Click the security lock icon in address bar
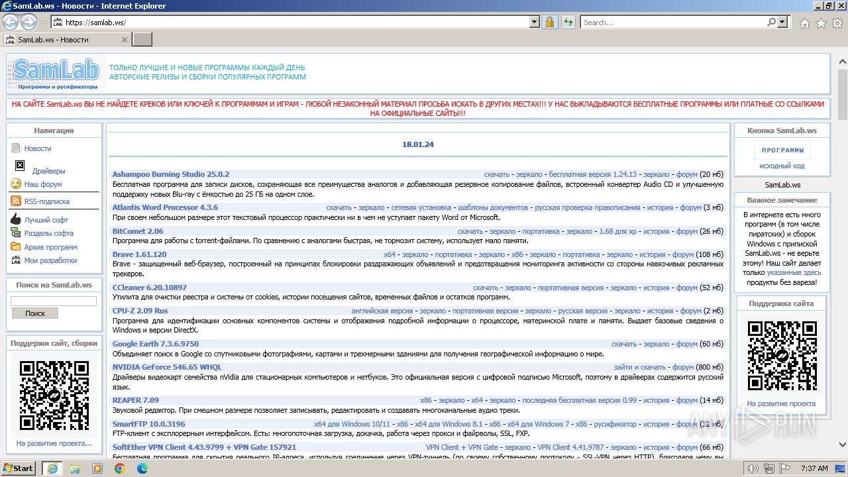This screenshot has height=477, width=848. (549, 22)
